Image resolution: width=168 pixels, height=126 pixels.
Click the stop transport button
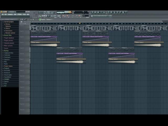pyautogui.click(x=46, y=16)
